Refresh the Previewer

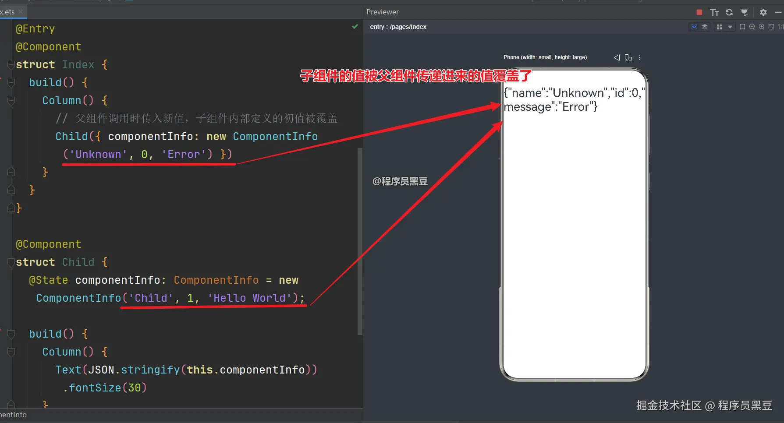pyautogui.click(x=729, y=12)
